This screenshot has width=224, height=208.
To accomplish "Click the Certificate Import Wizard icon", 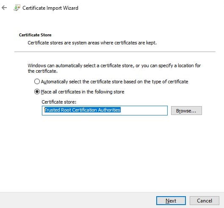I will pyautogui.click(x=17, y=8).
